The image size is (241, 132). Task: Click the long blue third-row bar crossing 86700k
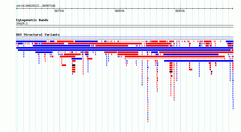[x=61, y=46]
